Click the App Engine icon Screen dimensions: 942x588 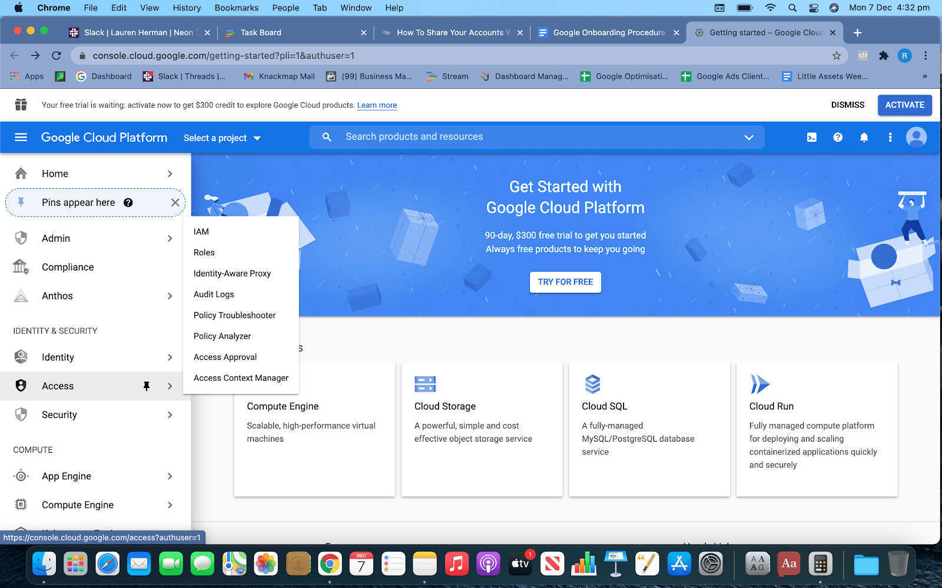point(21,476)
